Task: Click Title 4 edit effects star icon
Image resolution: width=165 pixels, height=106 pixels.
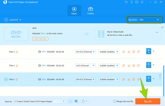Action: tap(124, 66)
